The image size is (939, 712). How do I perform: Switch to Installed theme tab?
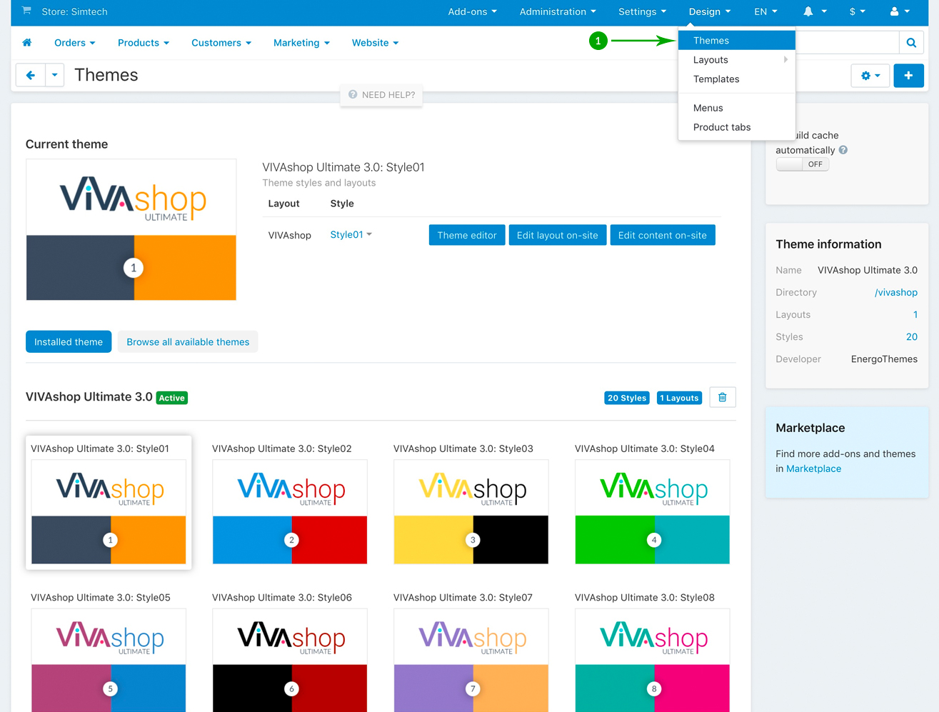point(69,341)
